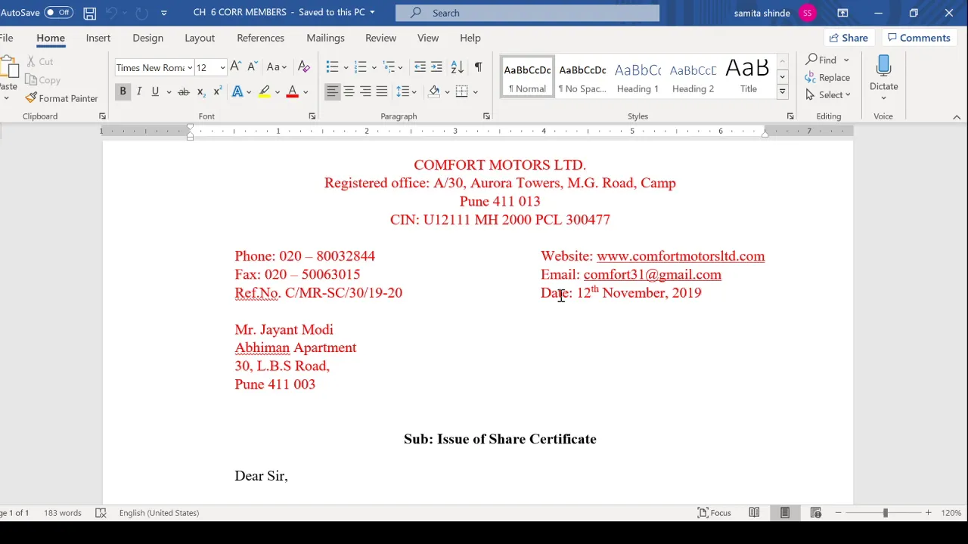
Task: Open the Font dialog launcher
Action: pyautogui.click(x=312, y=116)
